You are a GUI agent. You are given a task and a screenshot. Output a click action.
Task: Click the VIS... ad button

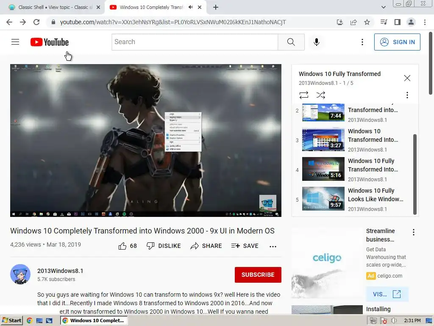click(x=387, y=294)
